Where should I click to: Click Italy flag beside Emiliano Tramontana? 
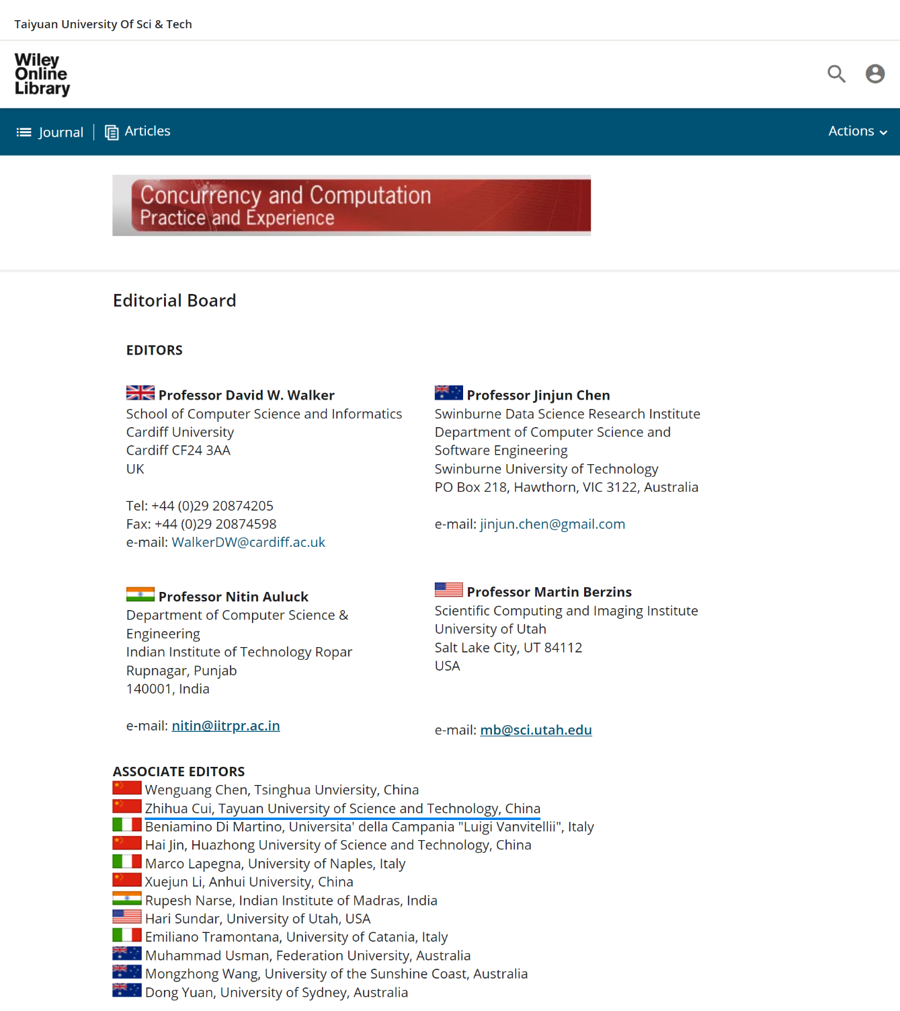[127, 935]
